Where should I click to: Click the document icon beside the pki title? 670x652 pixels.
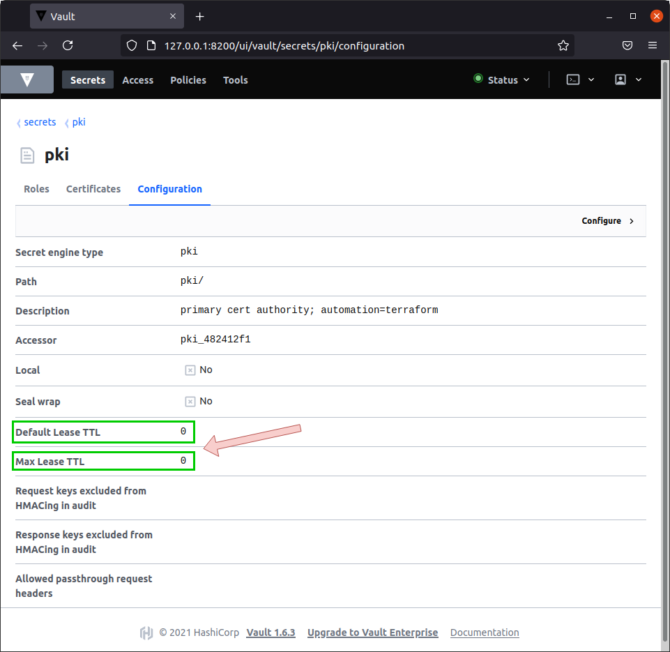(26, 155)
